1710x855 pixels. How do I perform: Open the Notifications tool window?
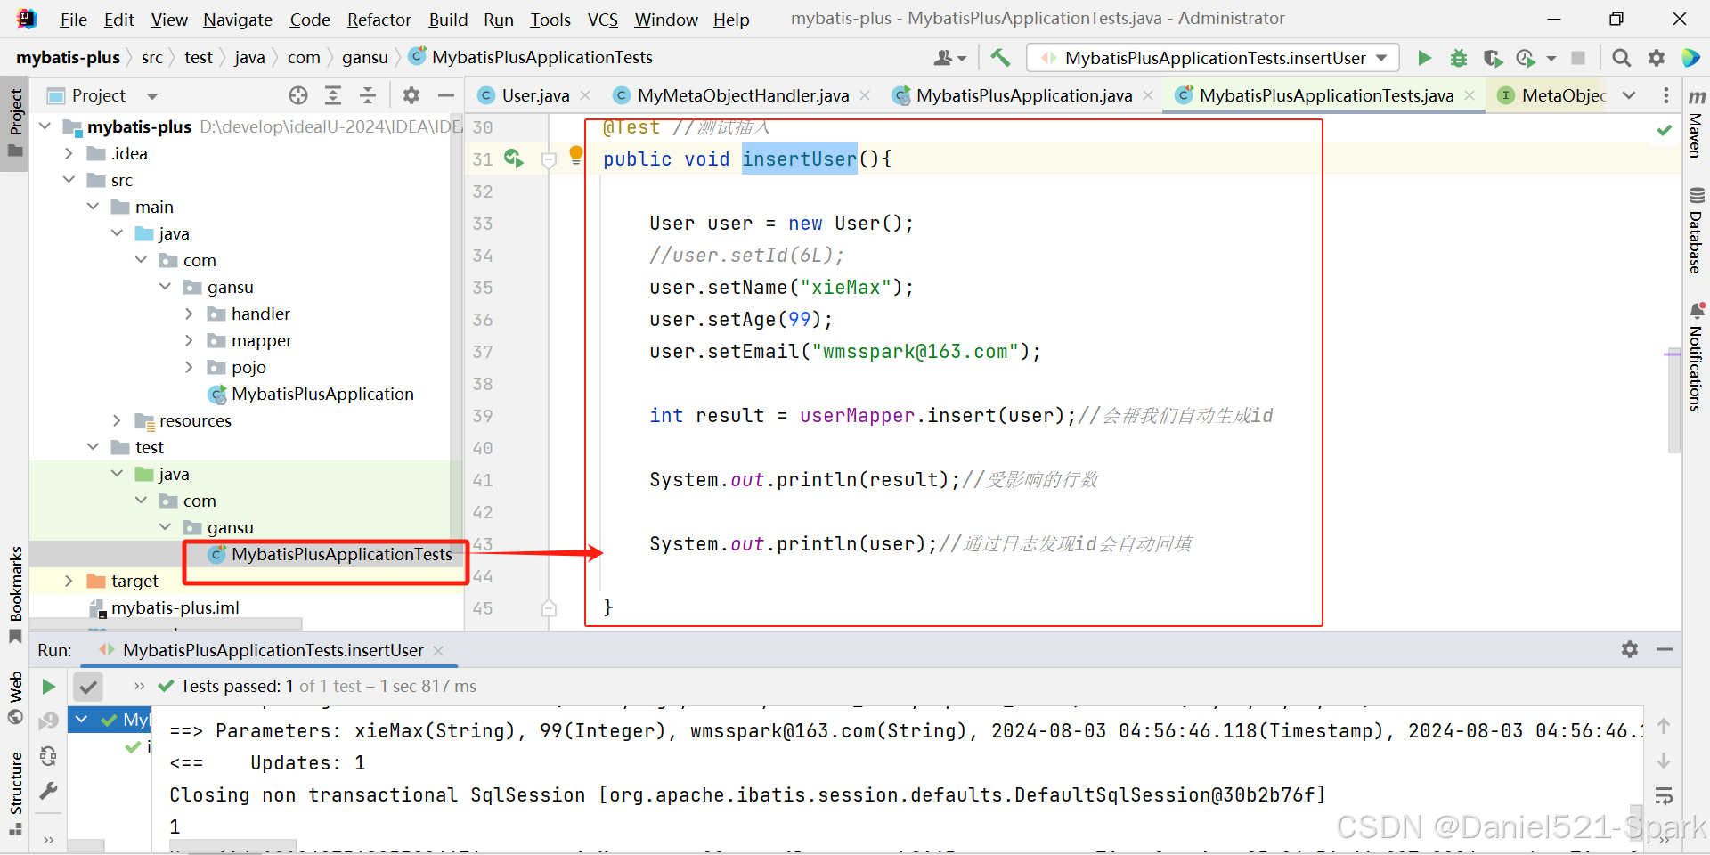(1696, 356)
